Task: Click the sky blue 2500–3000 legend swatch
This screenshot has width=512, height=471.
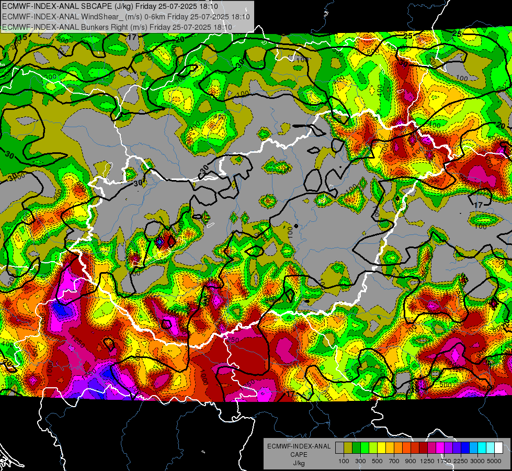Action: coord(473,448)
